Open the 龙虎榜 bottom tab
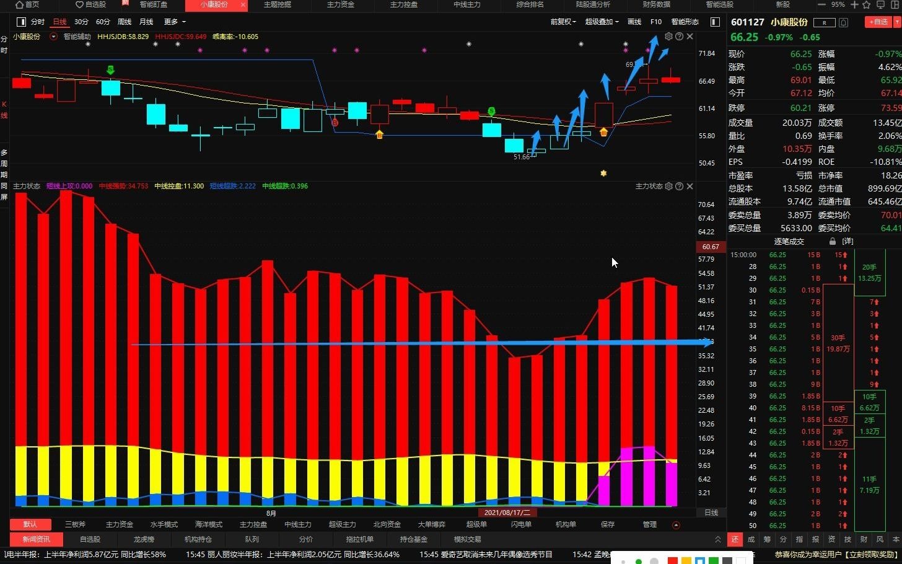Image resolution: width=902 pixels, height=564 pixels. point(144,539)
